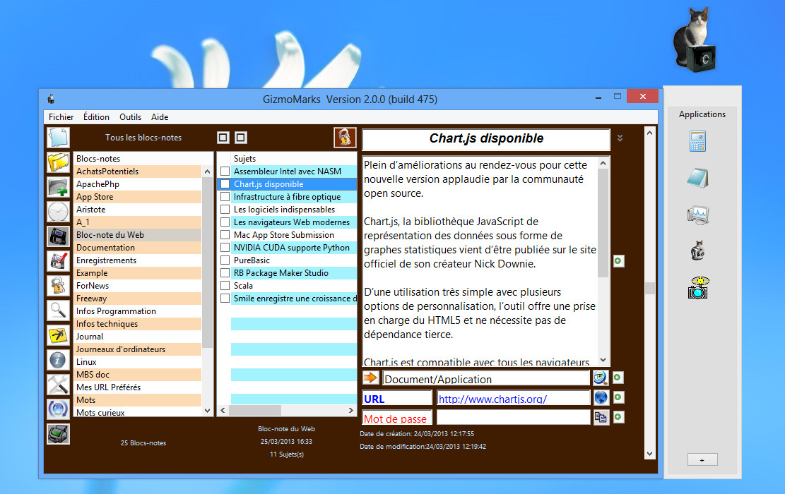Open the Aide menu
This screenshot has width=785, height=494.
[x=160, y=117]
